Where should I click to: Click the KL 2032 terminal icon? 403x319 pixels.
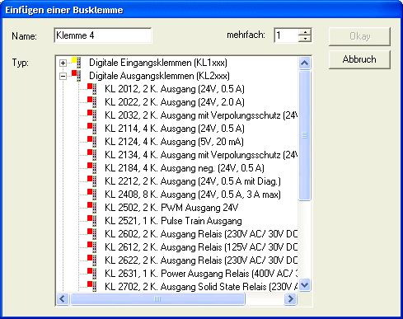[92, 115]
